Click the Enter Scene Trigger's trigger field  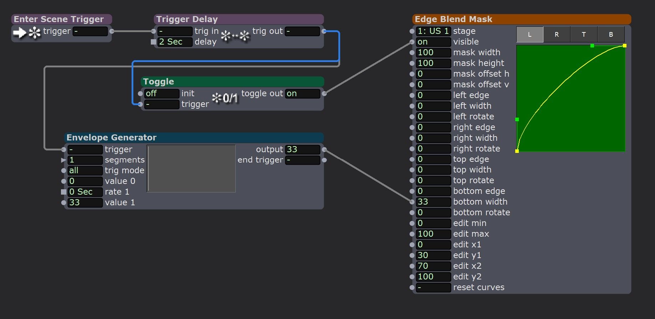pyautogui.click(x=90, y=31)
